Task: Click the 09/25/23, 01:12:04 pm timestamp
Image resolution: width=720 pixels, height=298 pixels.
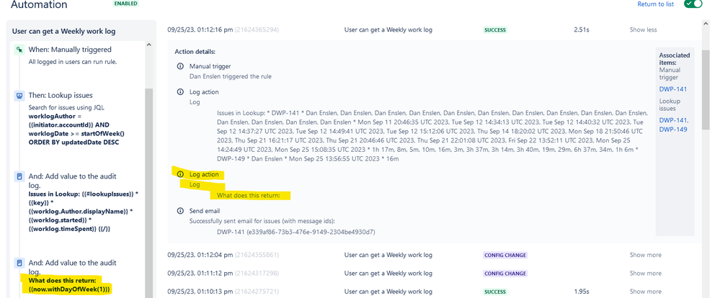Action: tap(200, 255)
